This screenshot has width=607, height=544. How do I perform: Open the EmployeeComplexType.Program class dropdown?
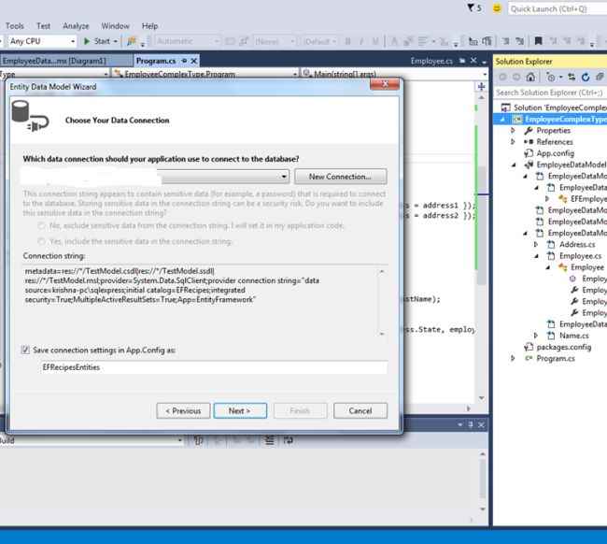coord(294,74)
